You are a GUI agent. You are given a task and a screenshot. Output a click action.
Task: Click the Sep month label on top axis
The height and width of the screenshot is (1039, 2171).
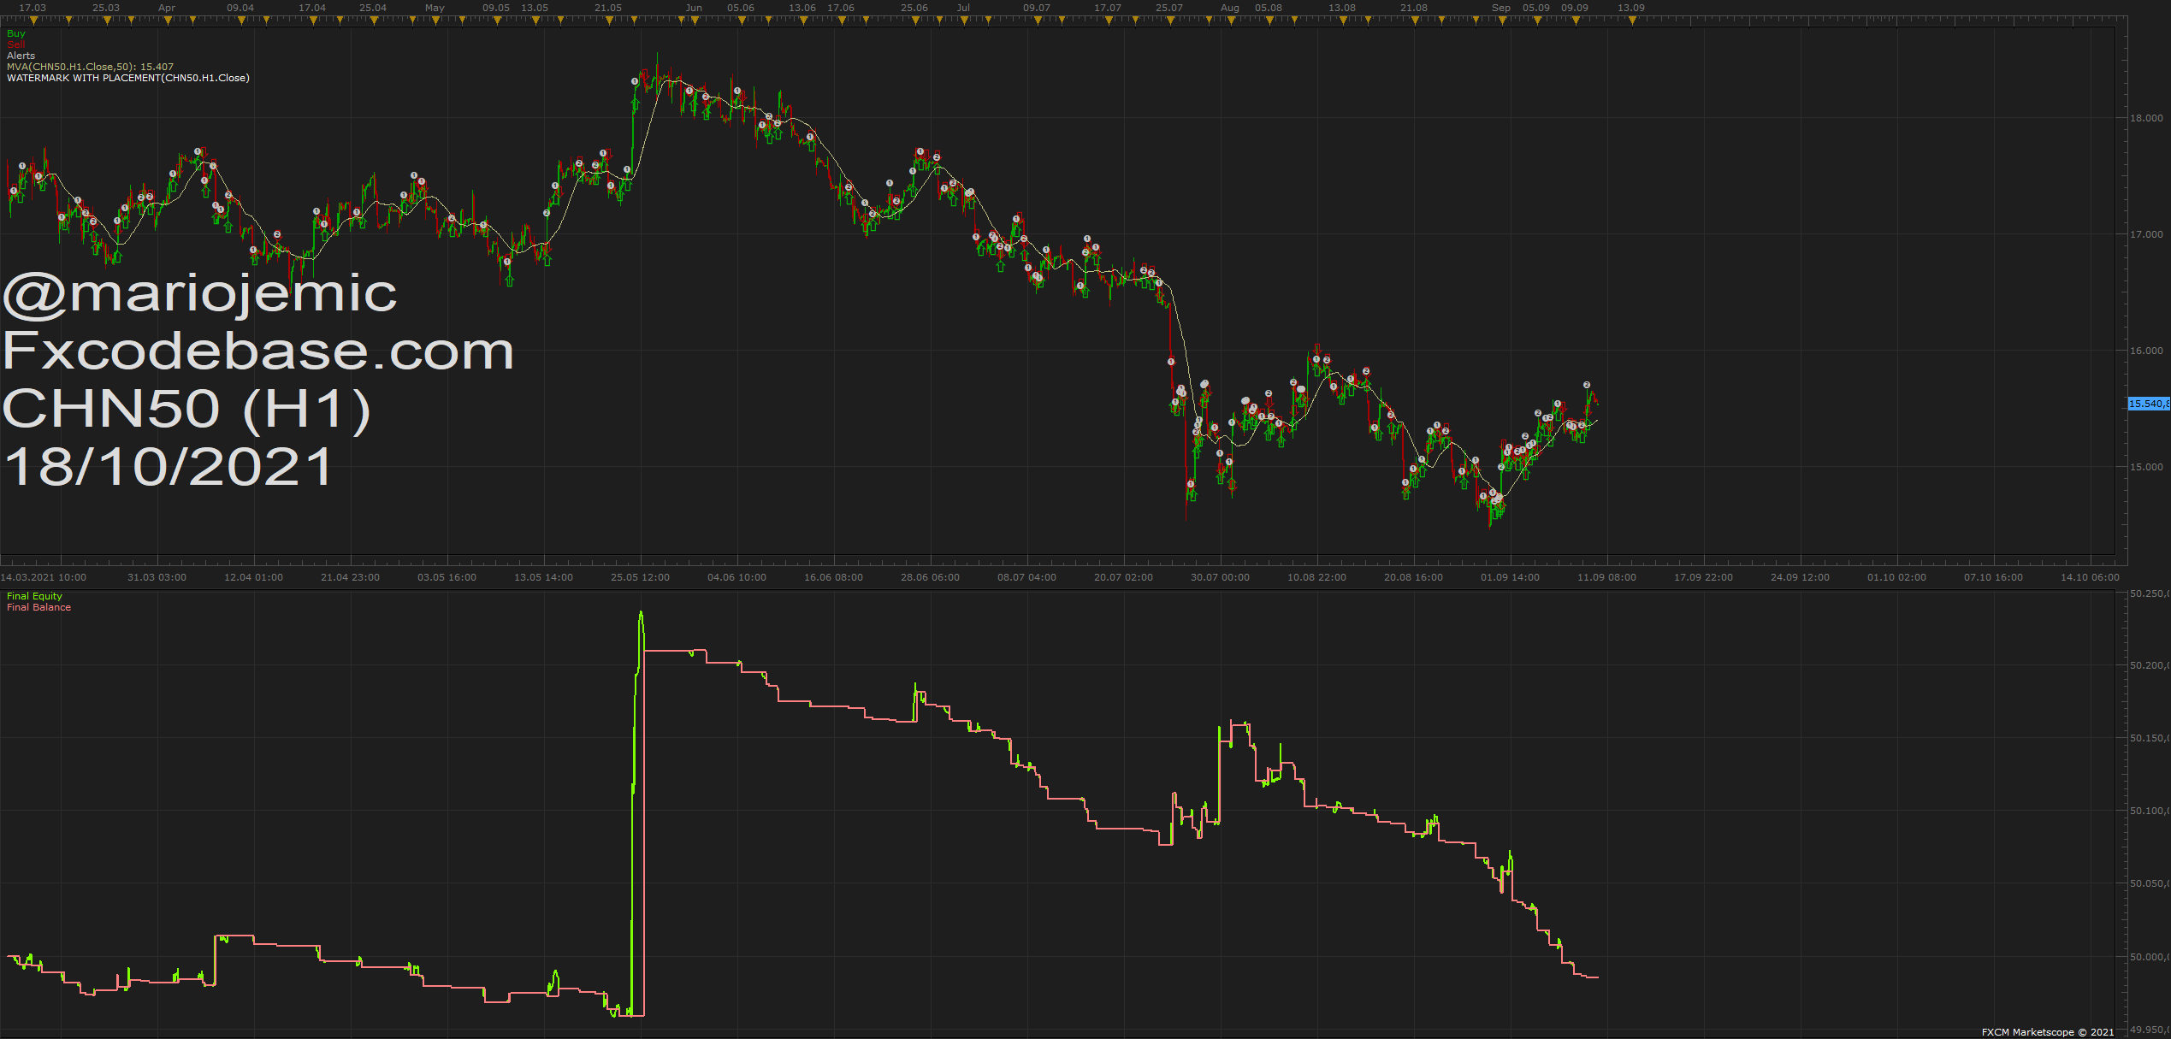pos(1501,8)
